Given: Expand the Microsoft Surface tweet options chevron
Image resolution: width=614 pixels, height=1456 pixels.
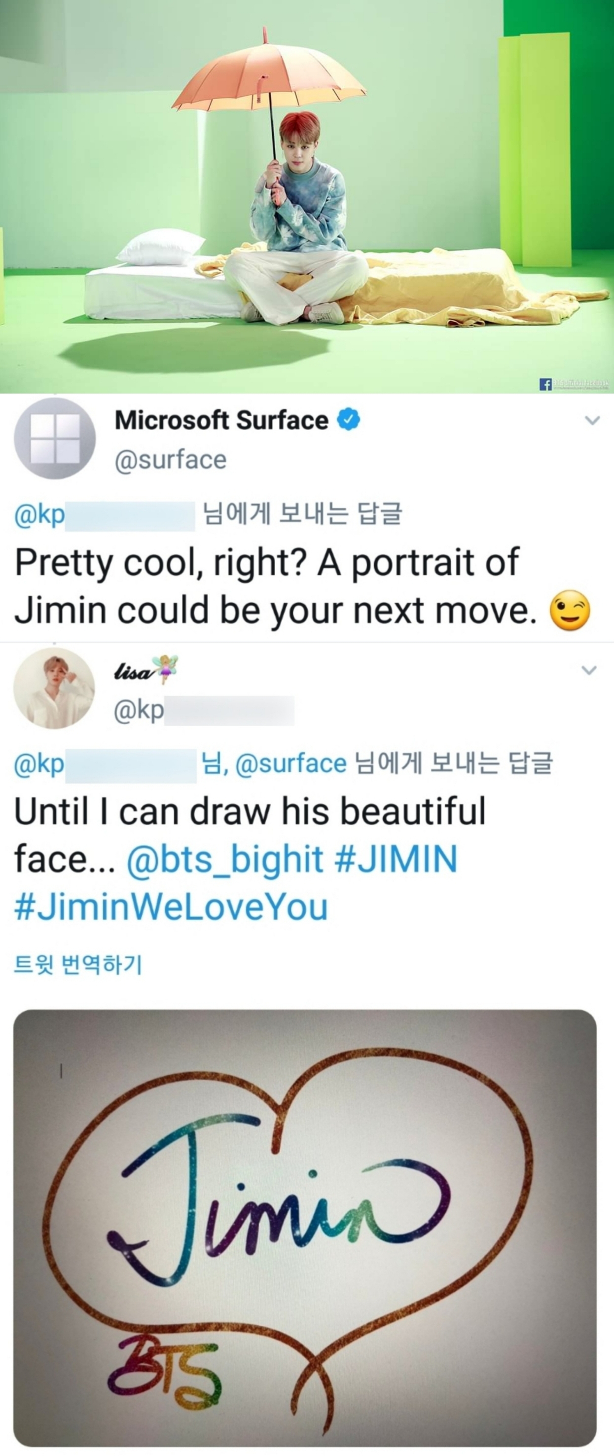Looking at the screenshot, I should (x=592, y=421).
